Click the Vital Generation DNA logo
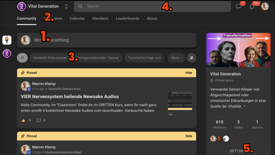Screen dimensions: 275x155 22,6
